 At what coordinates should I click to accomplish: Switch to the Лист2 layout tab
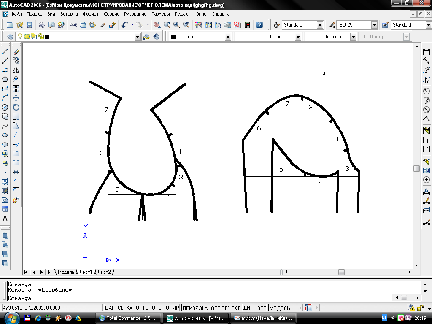104,272
